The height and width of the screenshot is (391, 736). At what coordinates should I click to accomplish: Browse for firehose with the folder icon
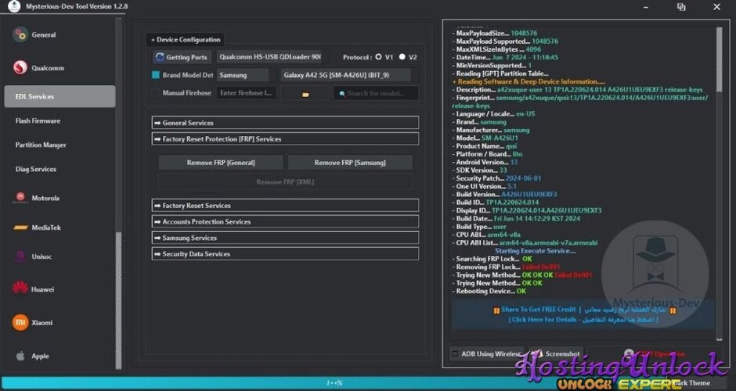(305, 95)
